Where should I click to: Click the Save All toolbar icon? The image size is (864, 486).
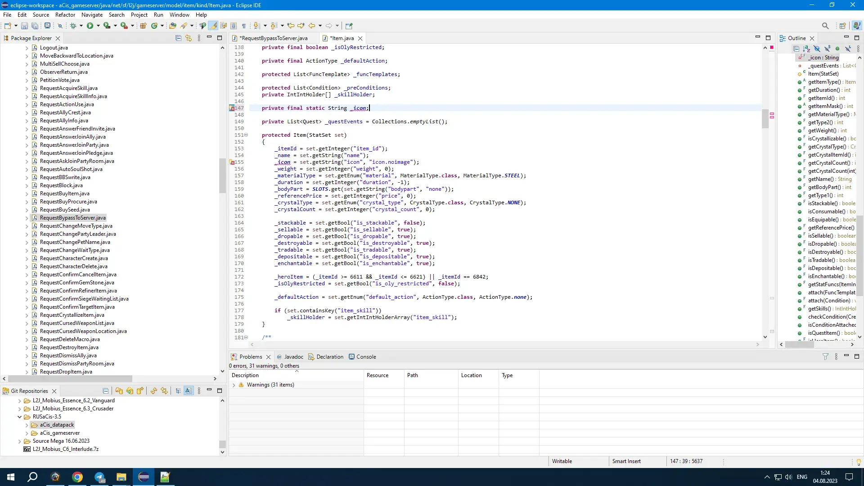tap(35, 26)
